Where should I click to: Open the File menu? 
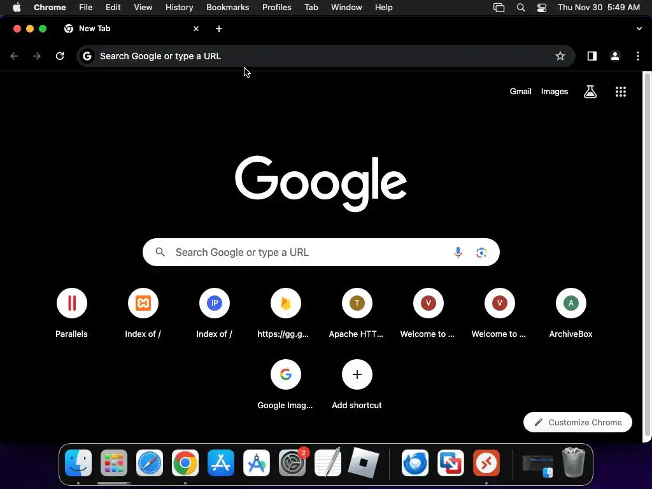click(x=86, y=8)
